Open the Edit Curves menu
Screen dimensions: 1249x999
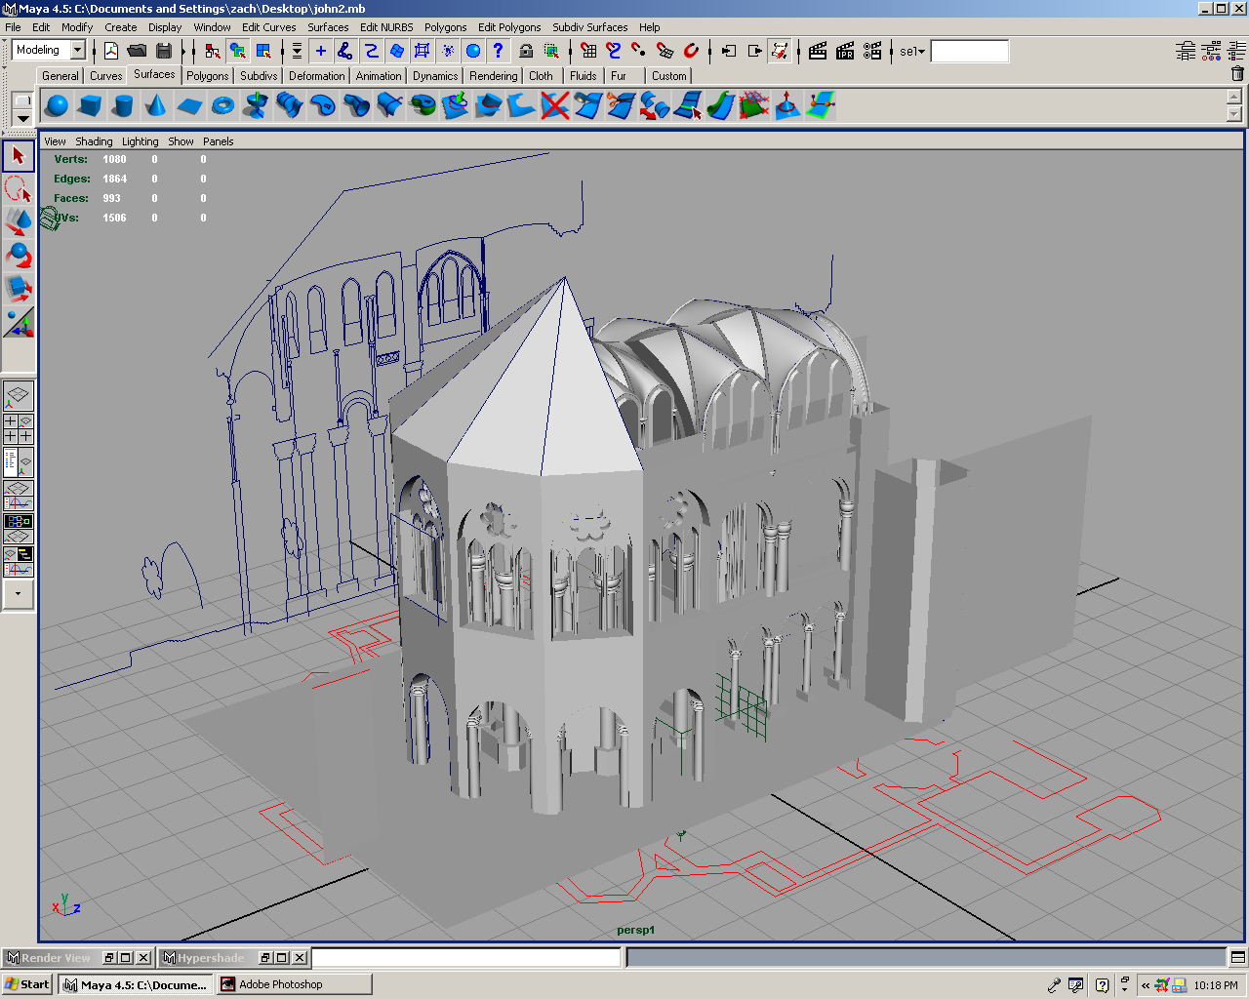click(x=269, y=27)
